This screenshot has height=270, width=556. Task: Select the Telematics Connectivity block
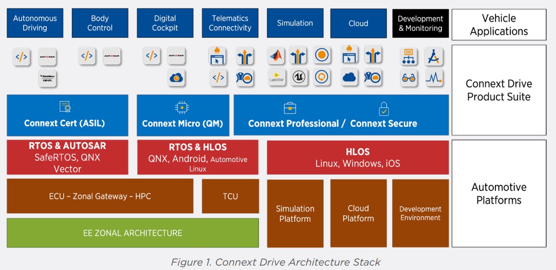pyautogui.click(x=230, y=23)
